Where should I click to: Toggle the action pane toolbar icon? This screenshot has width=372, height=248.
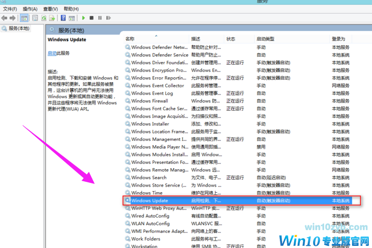[x=72, y=18]
